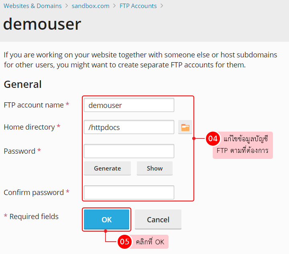Screen dimensions: 289x254
Task: Click the Thai note about editing FTP details
Action: pyautogui.click(x=246, y=145)
